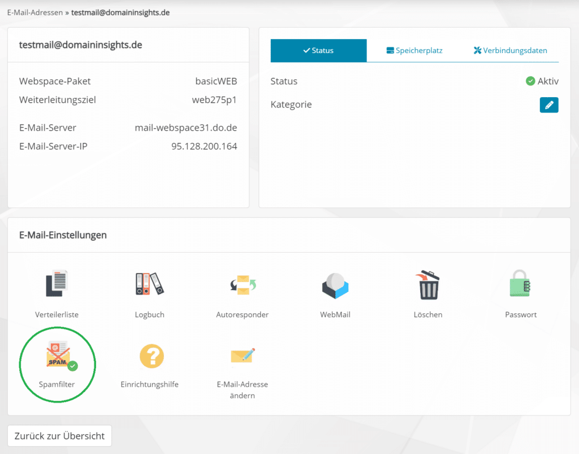Open Einrichtungshilfe question mark icon
579x454 pixels.
(x=152, y=356)
